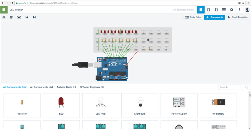Click the undo previous step icon
Viewport: 251px width, 129px height.
tap(27, 17)
